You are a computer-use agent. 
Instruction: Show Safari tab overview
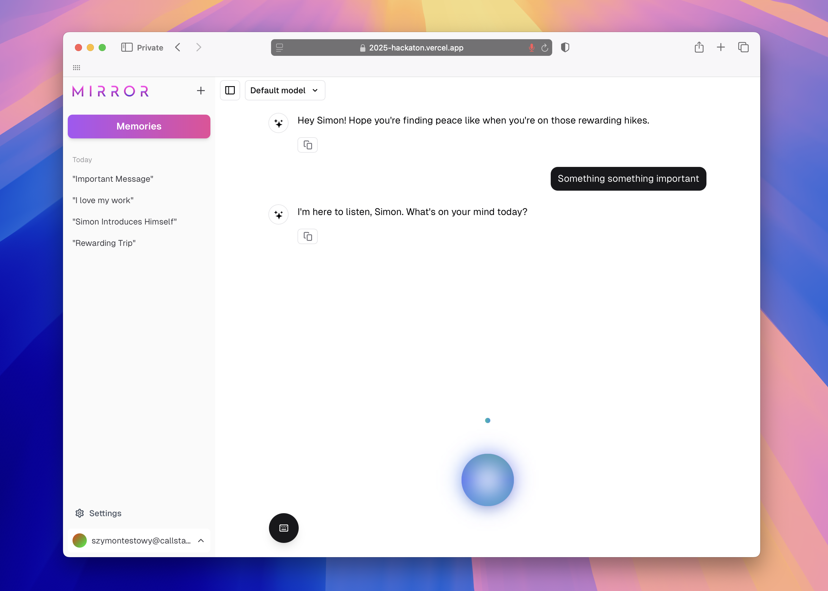743,47
